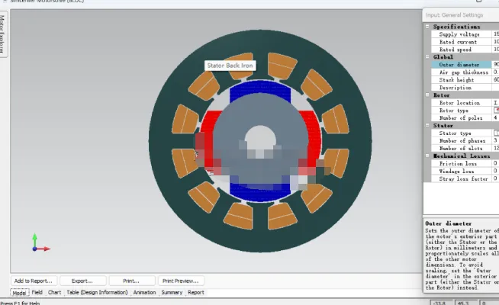Open Print Preview
Viewport: 499px width, 305px height.
[180, 281]
